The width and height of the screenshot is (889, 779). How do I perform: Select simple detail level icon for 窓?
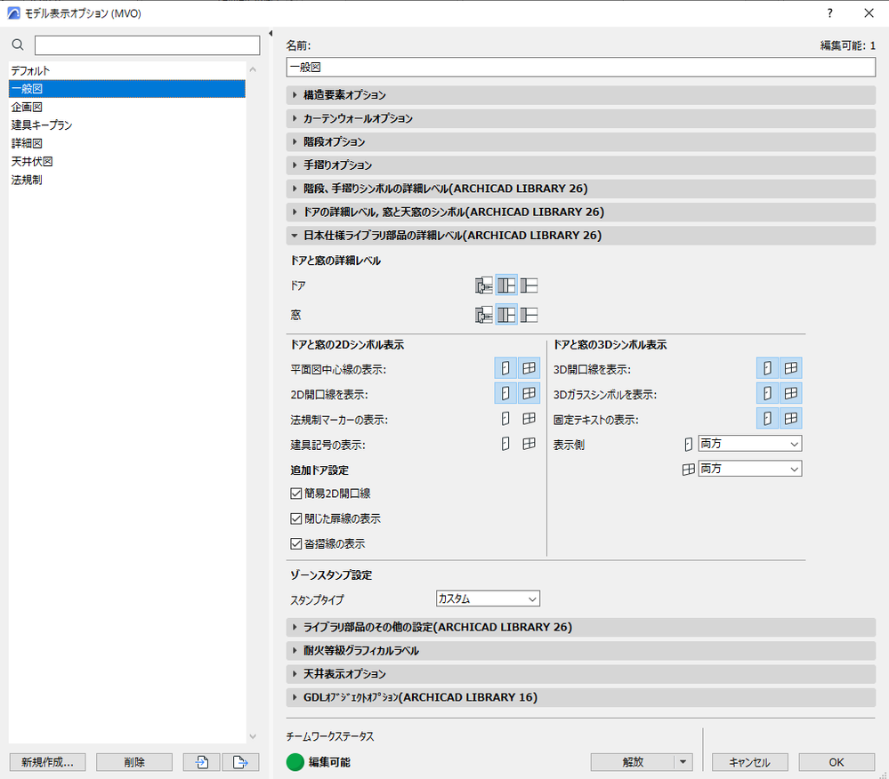click(529, 315)
